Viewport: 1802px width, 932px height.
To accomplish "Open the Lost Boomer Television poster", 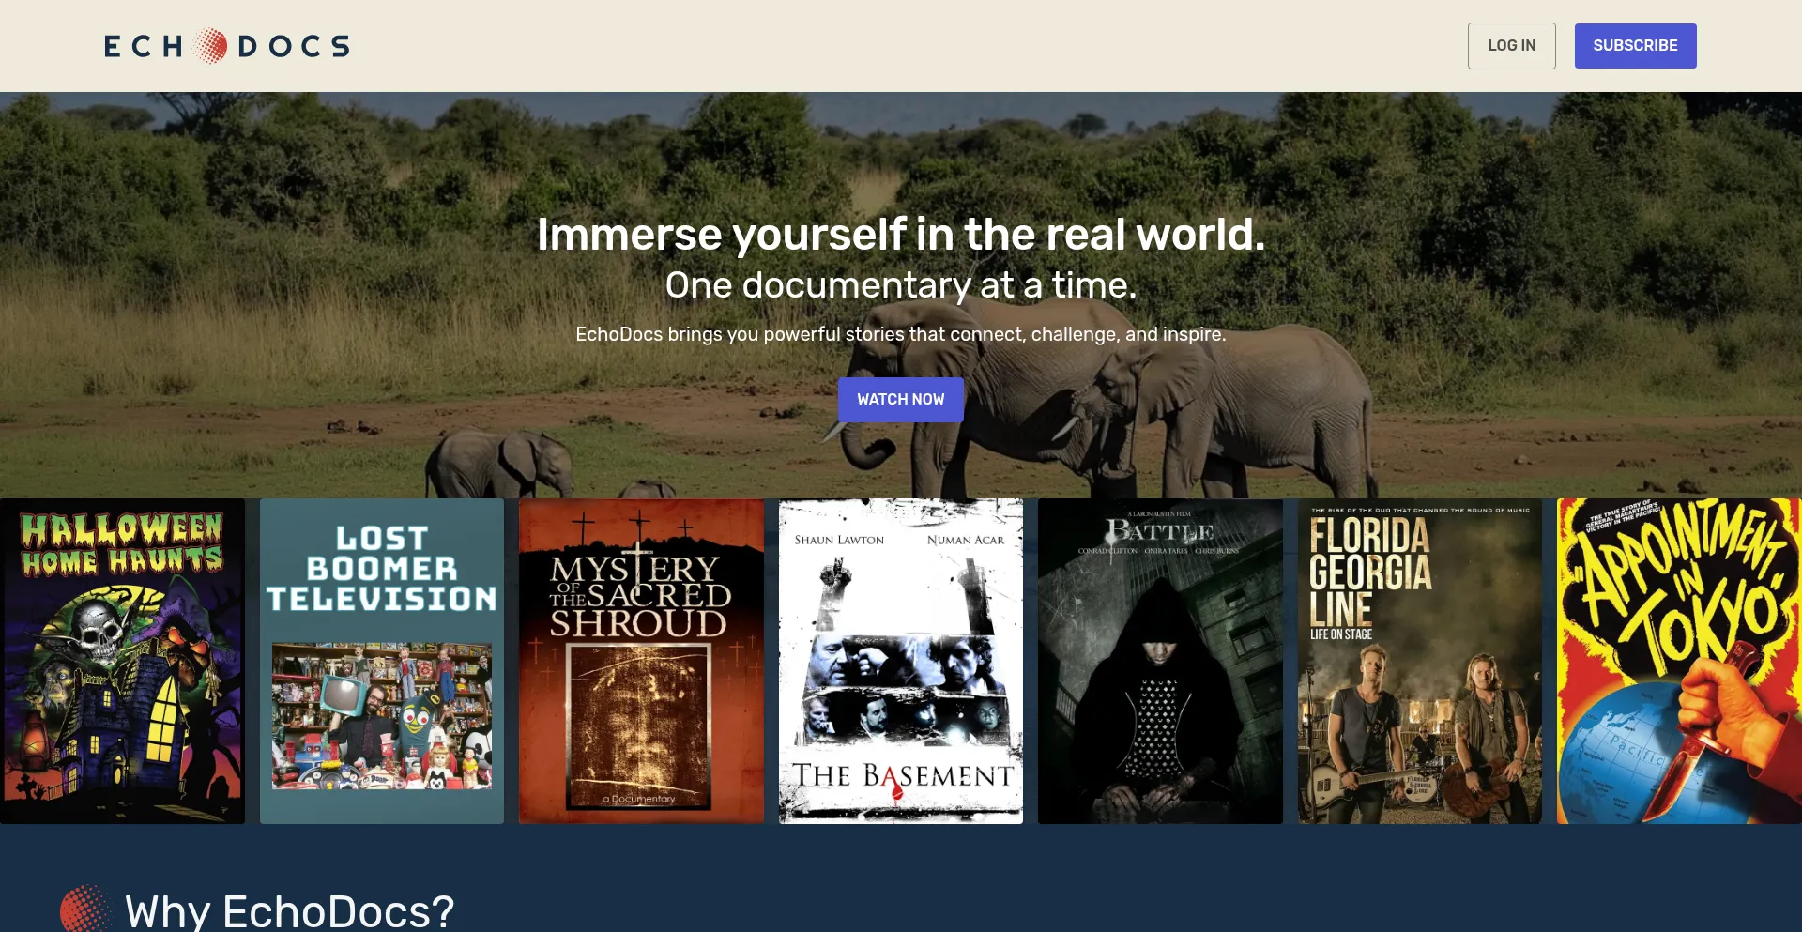I will tap(382, 661).
